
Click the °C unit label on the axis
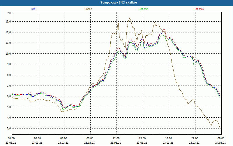(9, 13)
